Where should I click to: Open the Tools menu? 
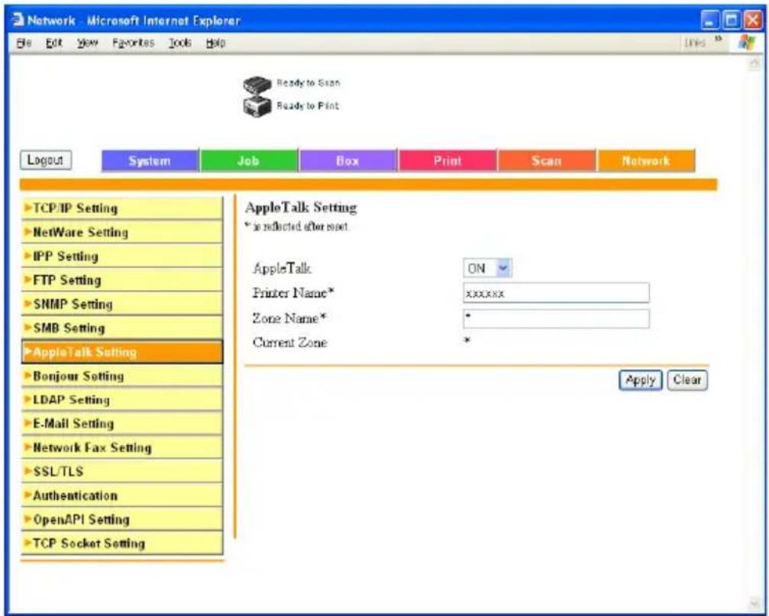click(179, 43)
